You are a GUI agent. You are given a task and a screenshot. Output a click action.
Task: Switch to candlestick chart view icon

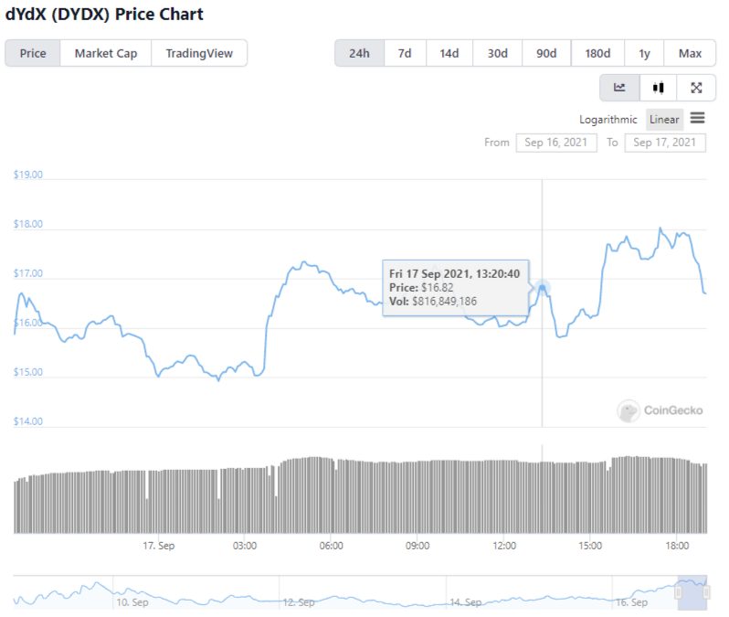658,88
